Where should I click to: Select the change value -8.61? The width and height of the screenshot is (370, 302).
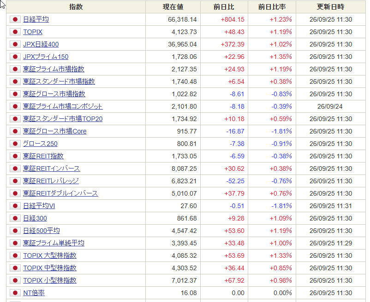(x=237, y=94)
